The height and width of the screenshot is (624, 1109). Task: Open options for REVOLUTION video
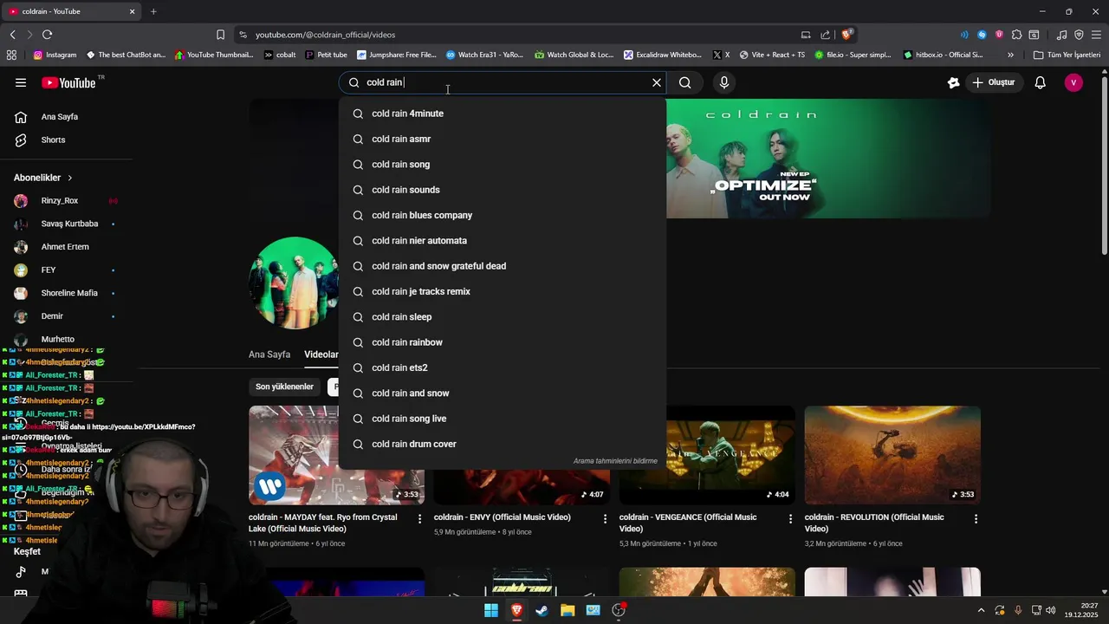[976, 518]
